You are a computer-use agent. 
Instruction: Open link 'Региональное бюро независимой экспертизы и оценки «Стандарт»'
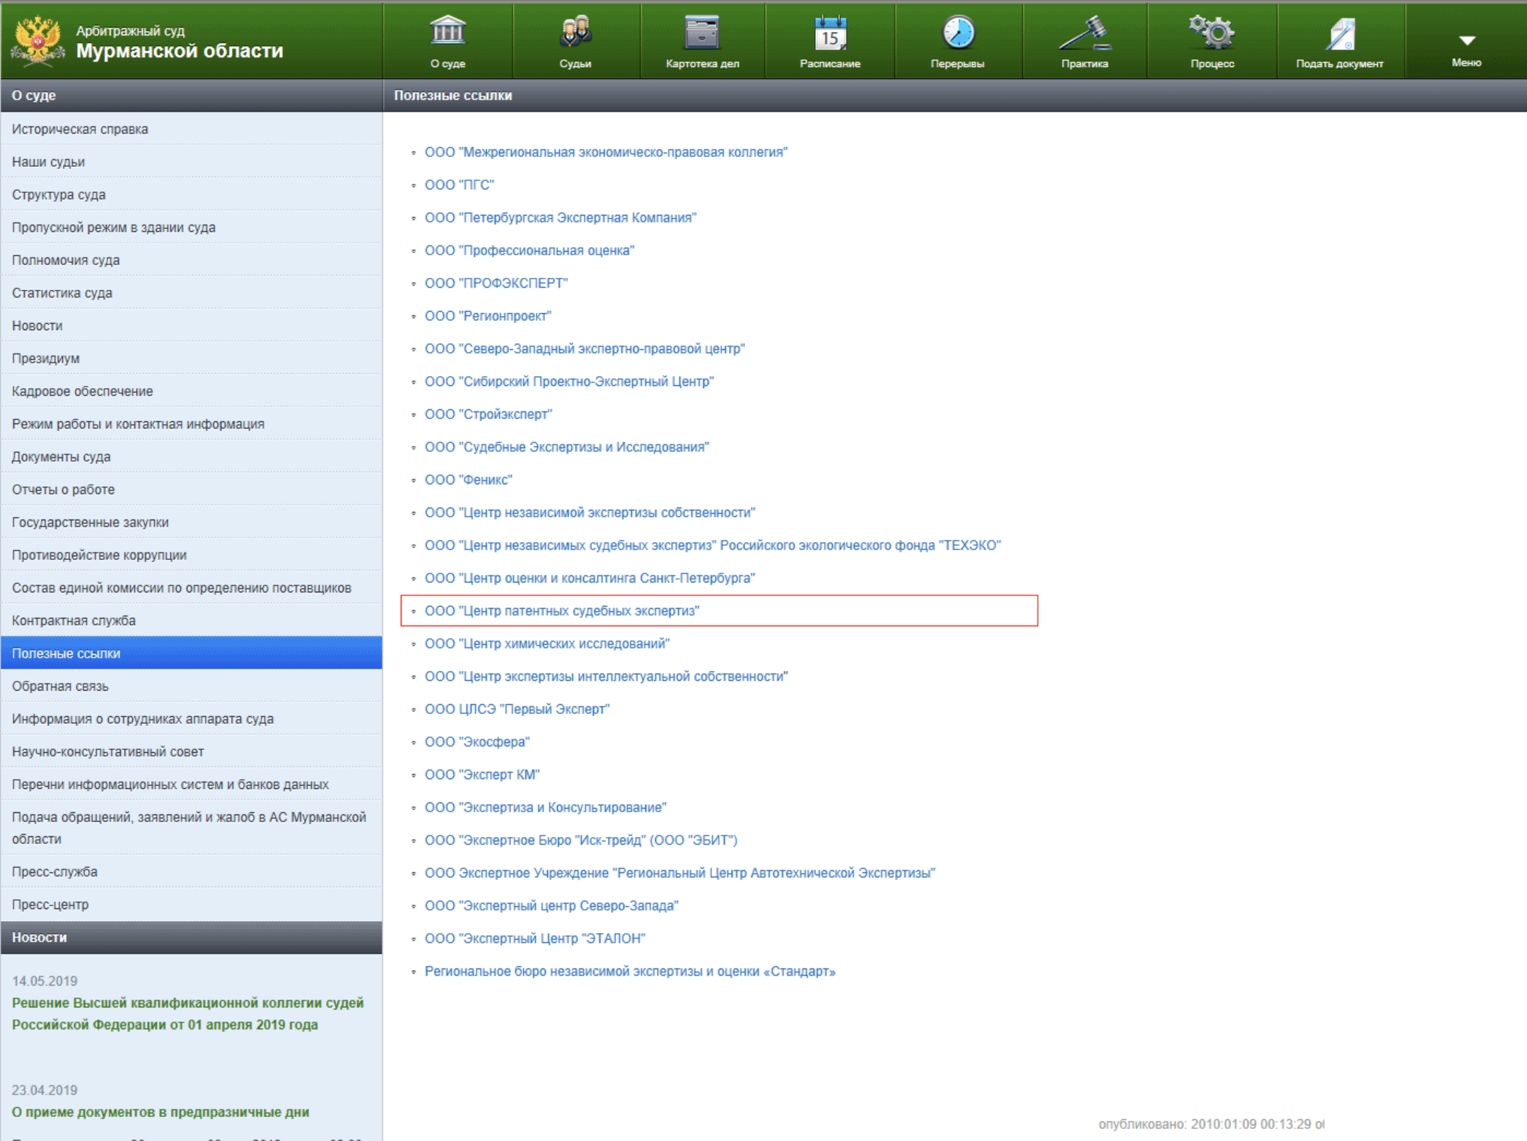(629, 971)
